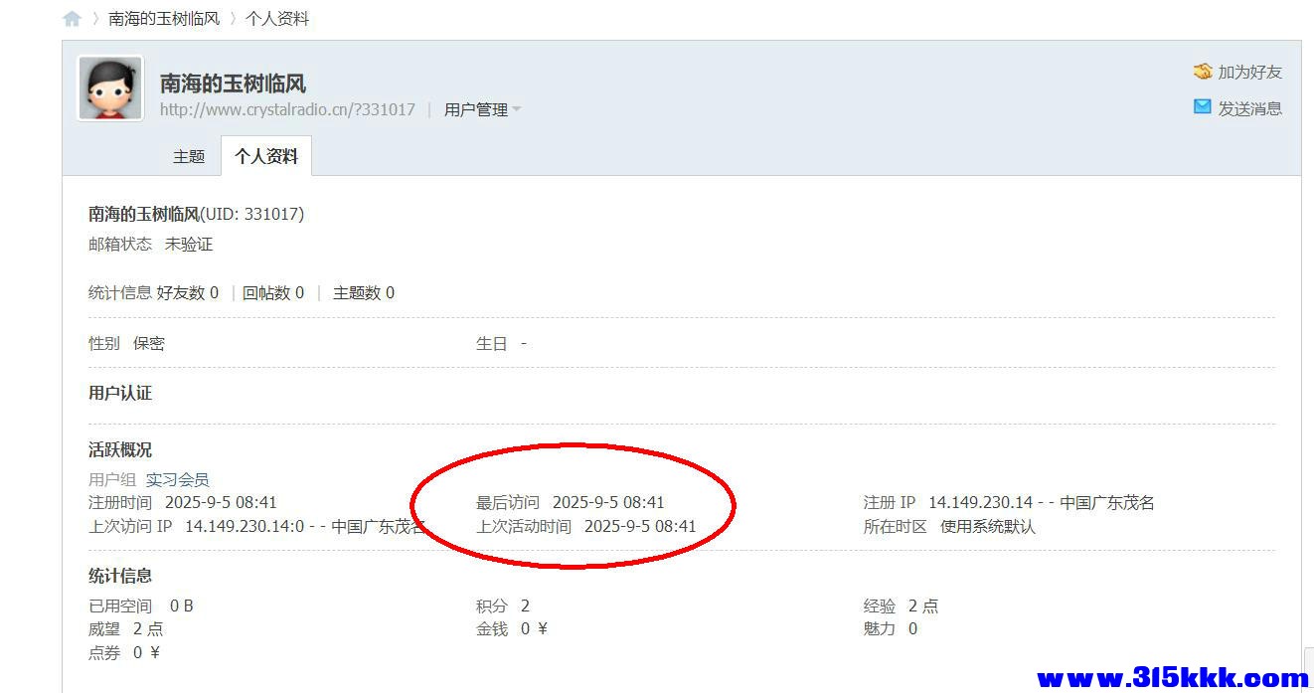Click 南海的玉树临风 in the breadcrumb

coord(164,19)
